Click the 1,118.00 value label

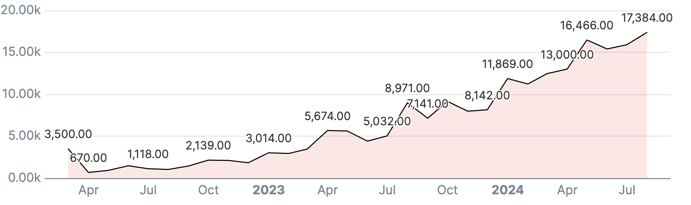(x=148, y=154)
